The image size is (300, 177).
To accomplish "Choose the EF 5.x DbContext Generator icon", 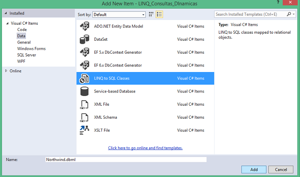I will 84,52.
